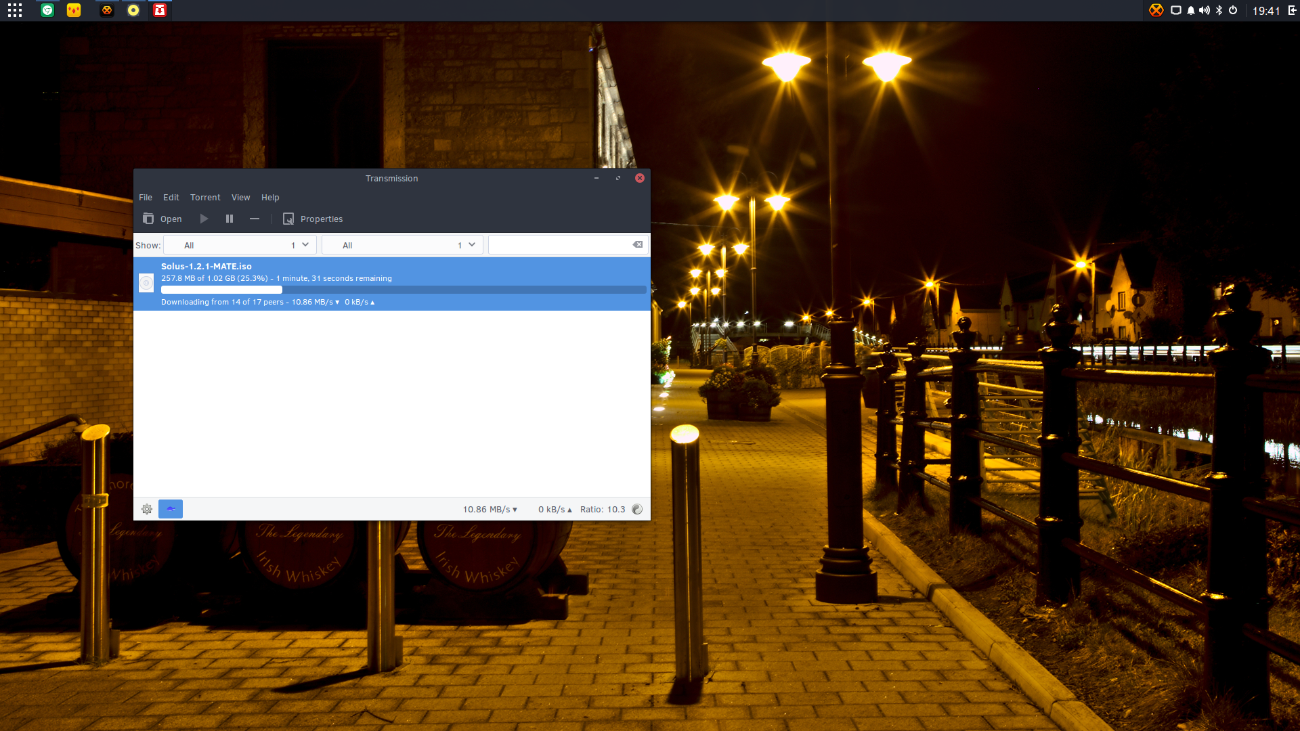Pause the selected torrent

(230, 219)
